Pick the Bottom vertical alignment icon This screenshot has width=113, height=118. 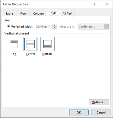click(x=47, y=44)
